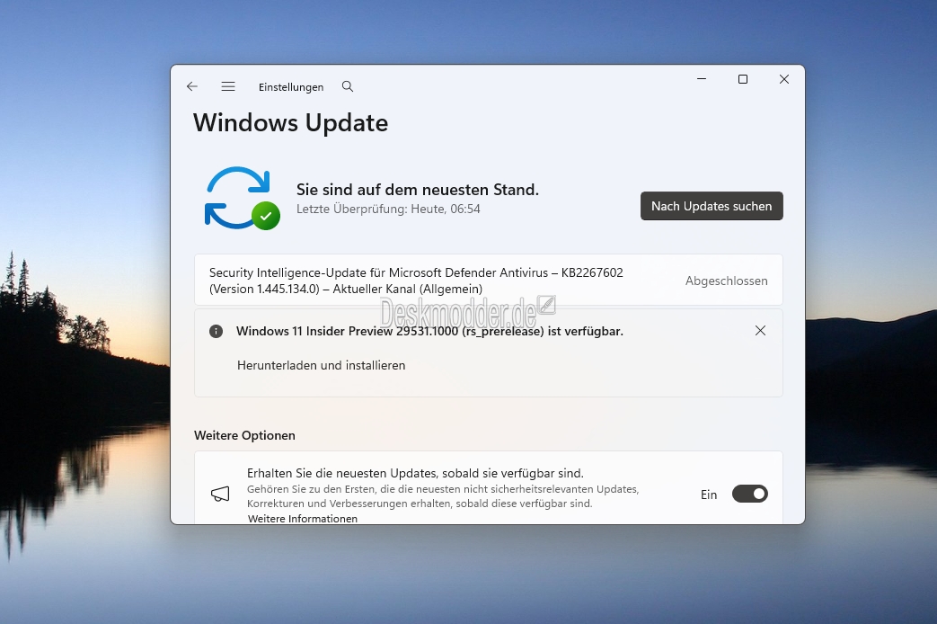The image size is (937, 624).
Task: Click the Windows 11 Insider Preview 29531.1000 text
Action: [429, 331]
